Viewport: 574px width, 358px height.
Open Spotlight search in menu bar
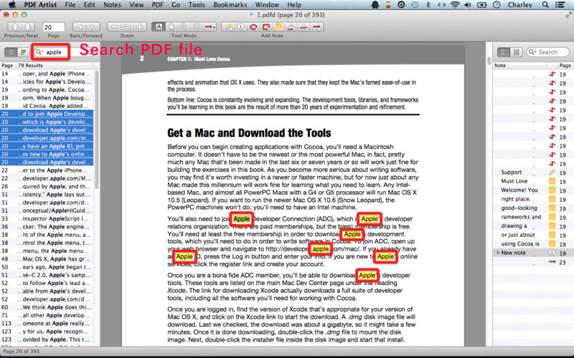[x=545, y=5]
